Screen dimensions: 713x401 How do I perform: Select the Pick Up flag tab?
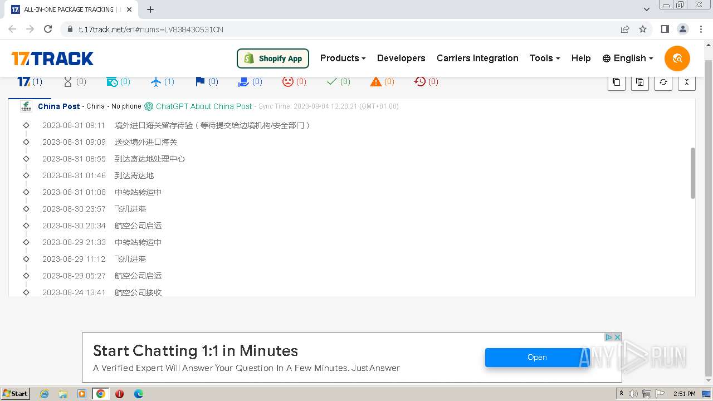pos(207,82)
